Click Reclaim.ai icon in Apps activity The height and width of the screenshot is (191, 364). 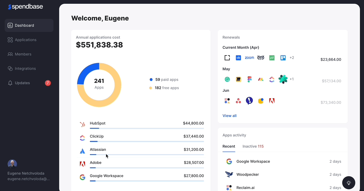click(229, 188)
